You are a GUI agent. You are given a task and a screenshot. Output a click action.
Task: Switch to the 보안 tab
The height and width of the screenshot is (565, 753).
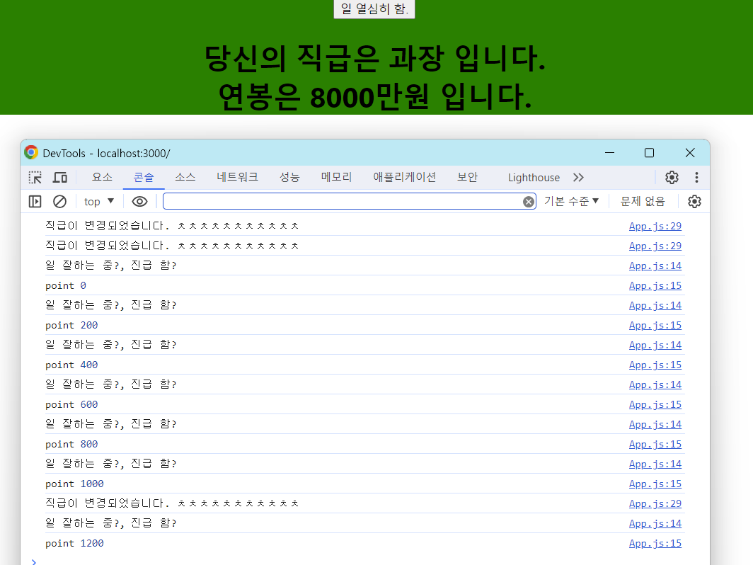(x=467, y=177)
